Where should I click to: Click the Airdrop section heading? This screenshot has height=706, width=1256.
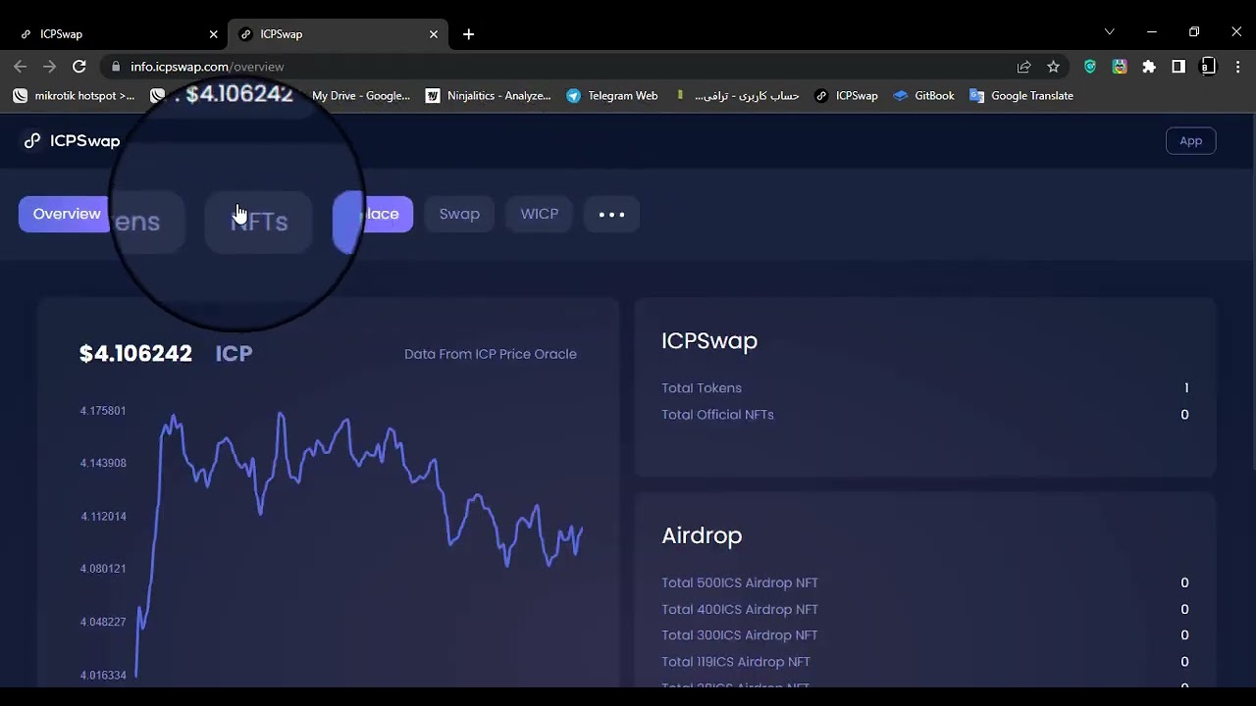pos(702,535)
